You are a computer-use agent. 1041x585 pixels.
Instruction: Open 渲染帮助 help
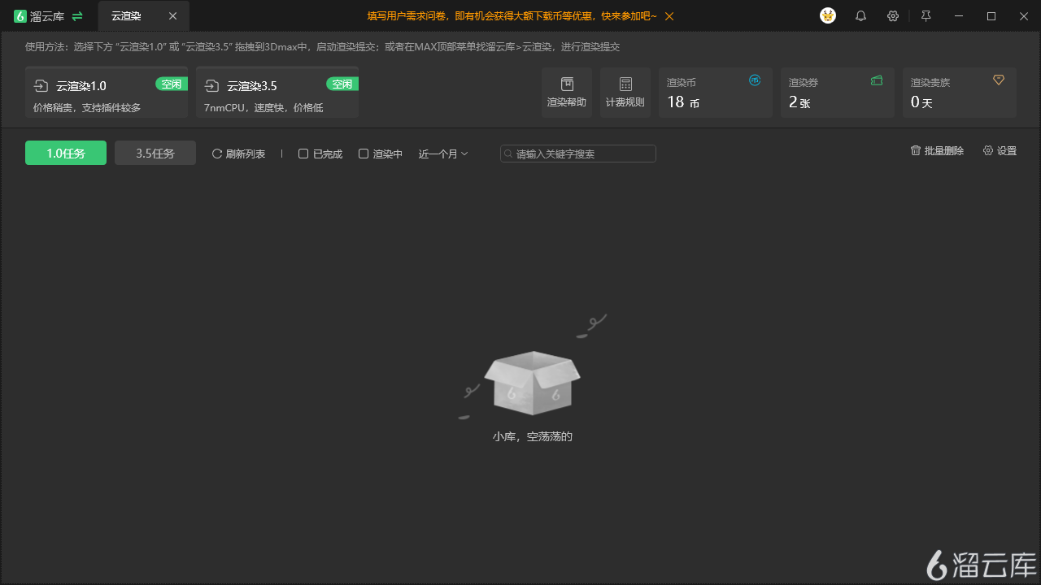[x=567, y=93]
